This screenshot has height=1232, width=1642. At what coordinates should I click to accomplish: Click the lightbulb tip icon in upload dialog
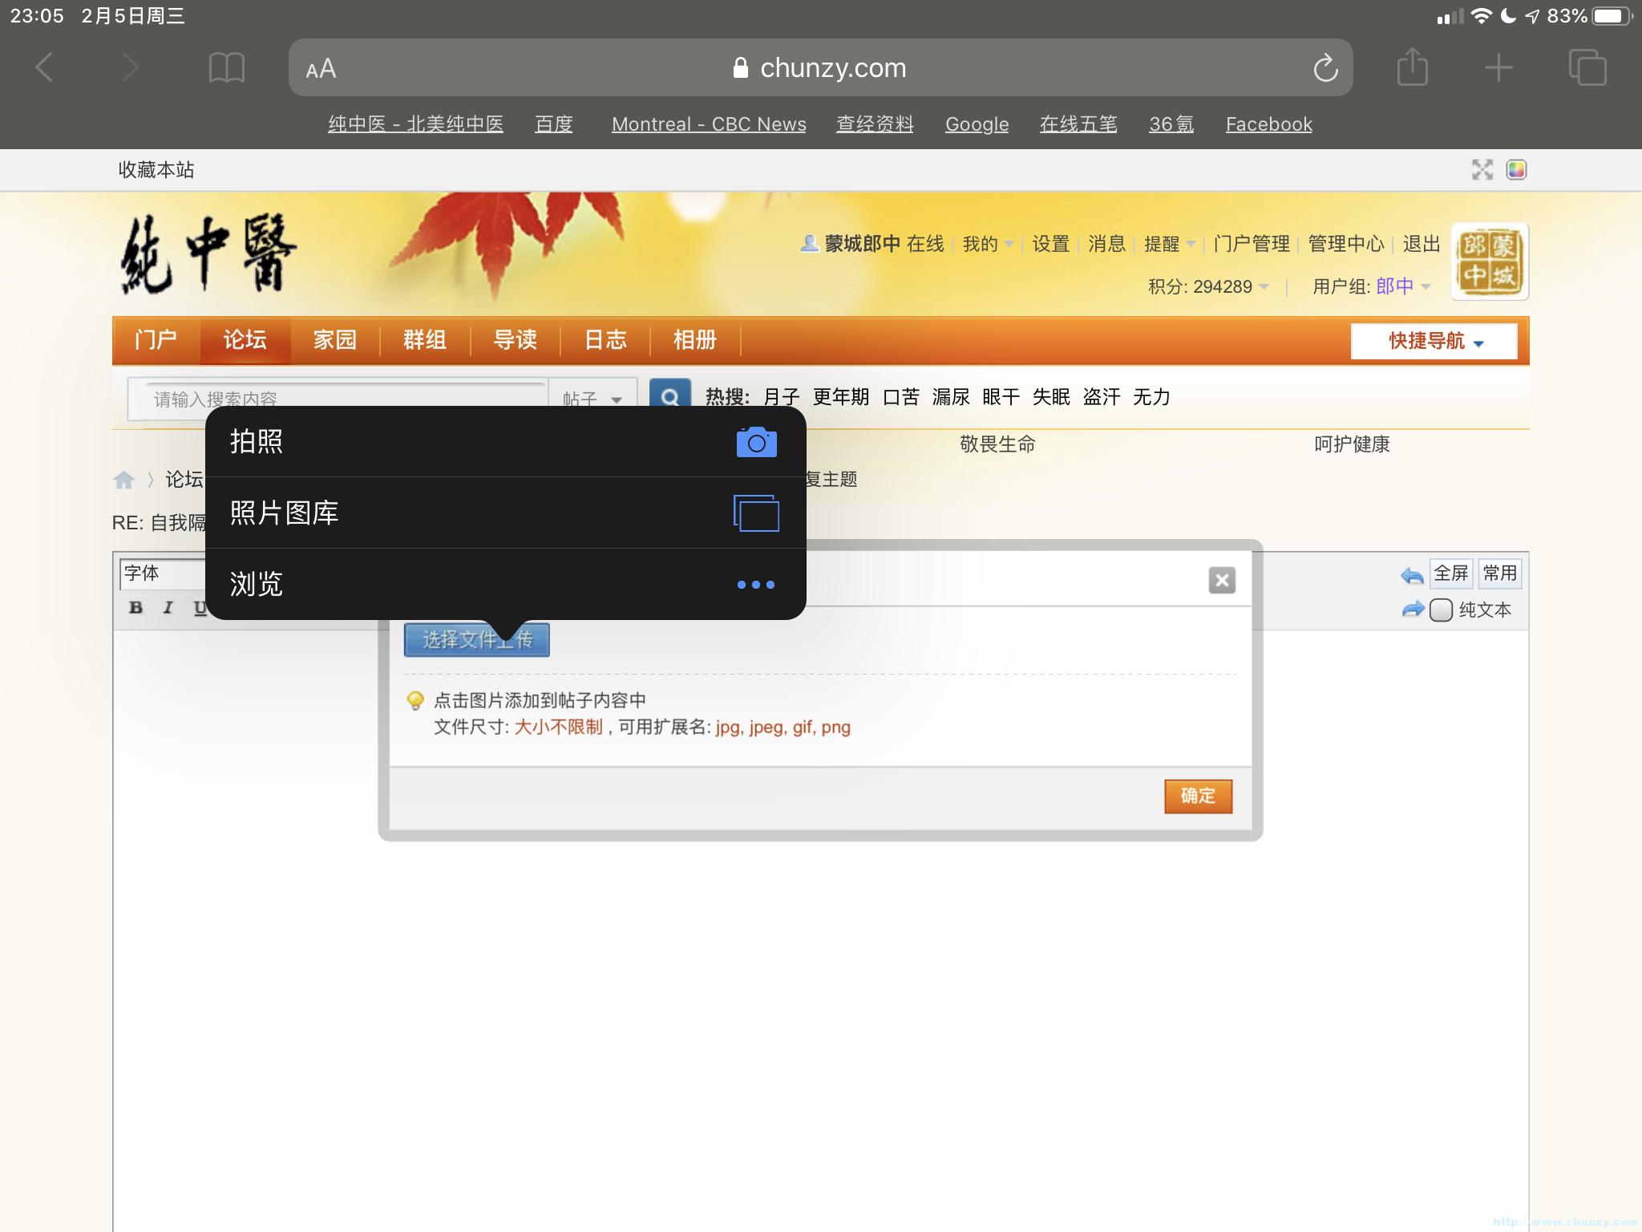click(x=415, y=699)
